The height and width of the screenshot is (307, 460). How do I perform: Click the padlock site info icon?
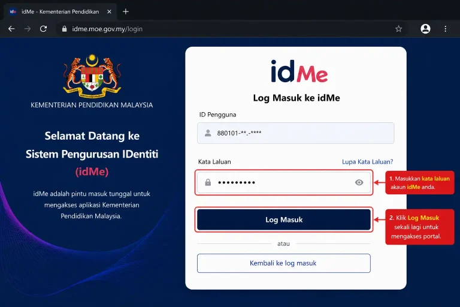[x=64, y=29]
